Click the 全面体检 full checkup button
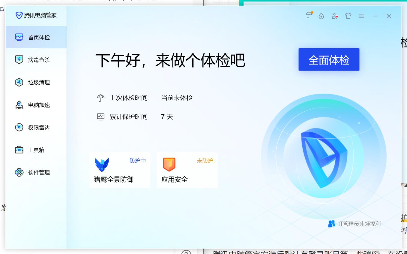 (x=329, y=59)
